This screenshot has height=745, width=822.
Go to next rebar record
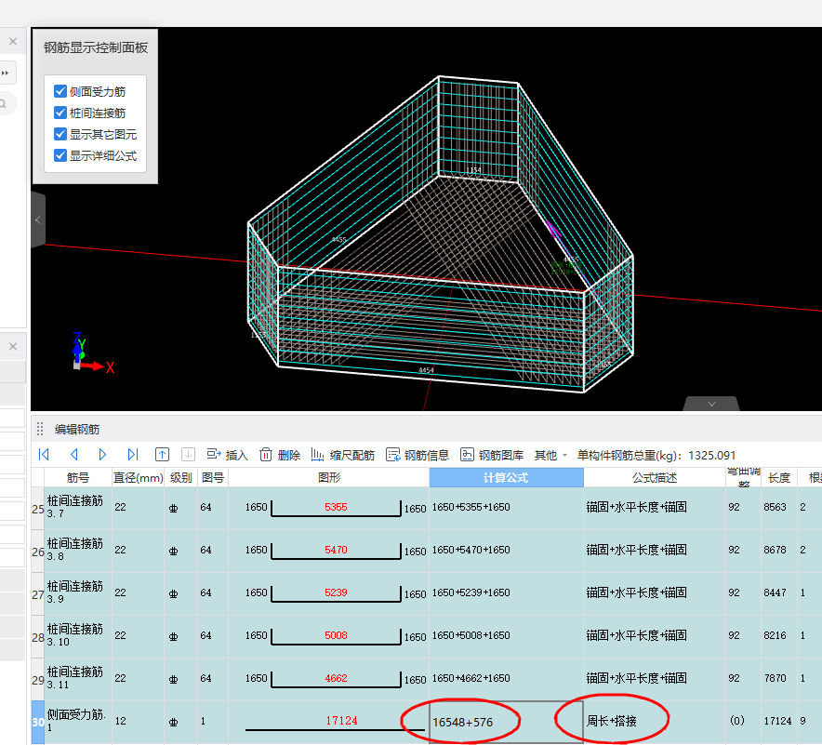click(x=102, y=455)
